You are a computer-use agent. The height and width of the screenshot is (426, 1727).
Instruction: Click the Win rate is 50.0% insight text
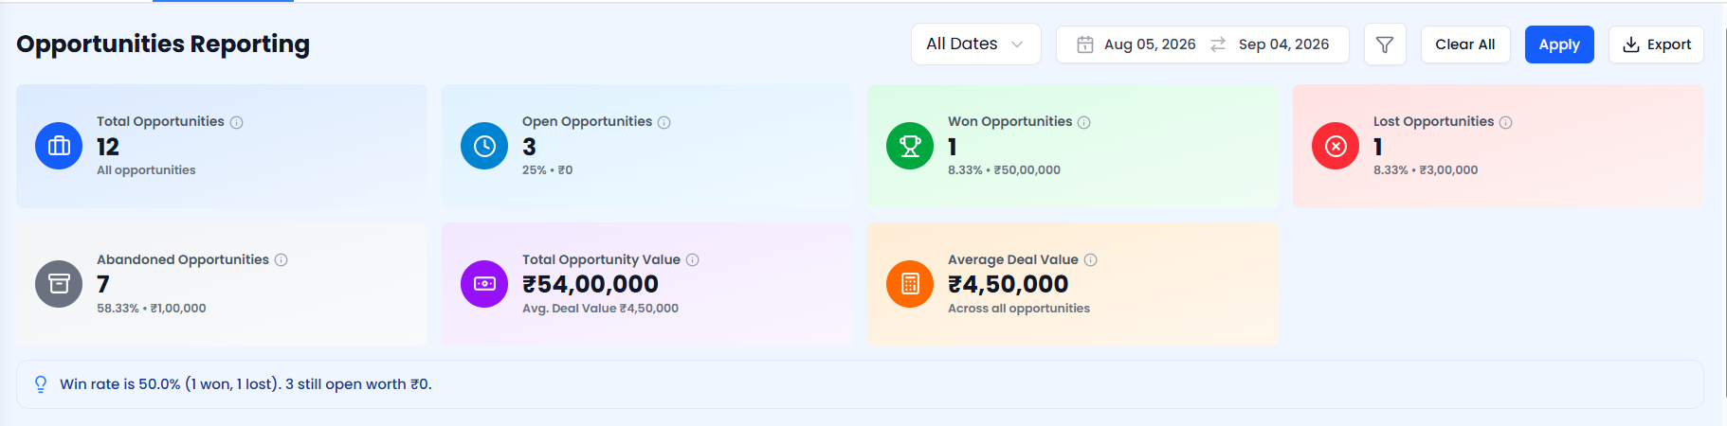(245, 384)
